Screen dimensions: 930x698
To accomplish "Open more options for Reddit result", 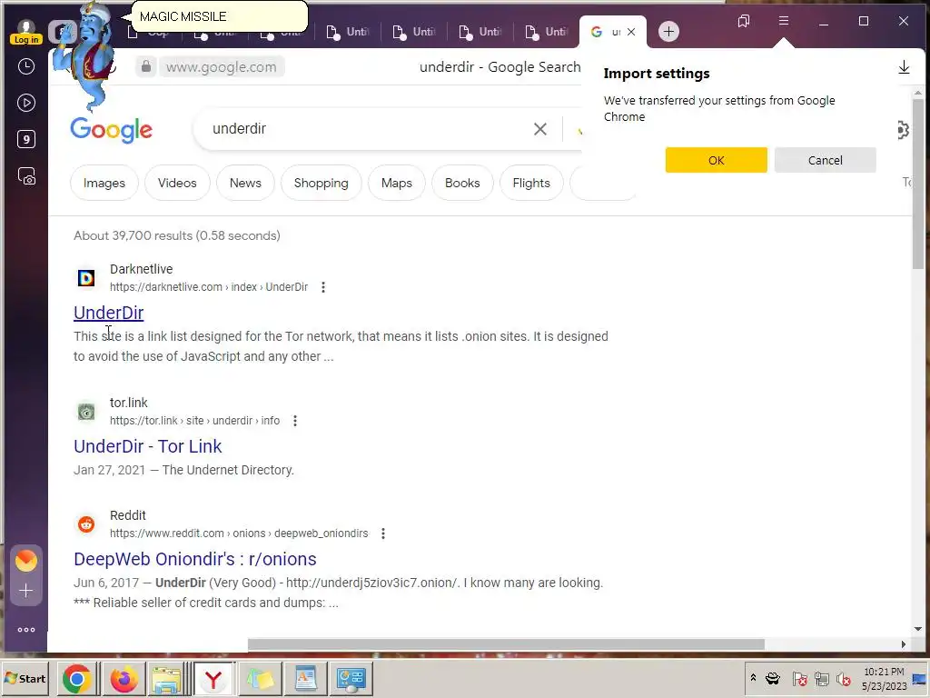I will pyautogui.click(x=383, y=533).
